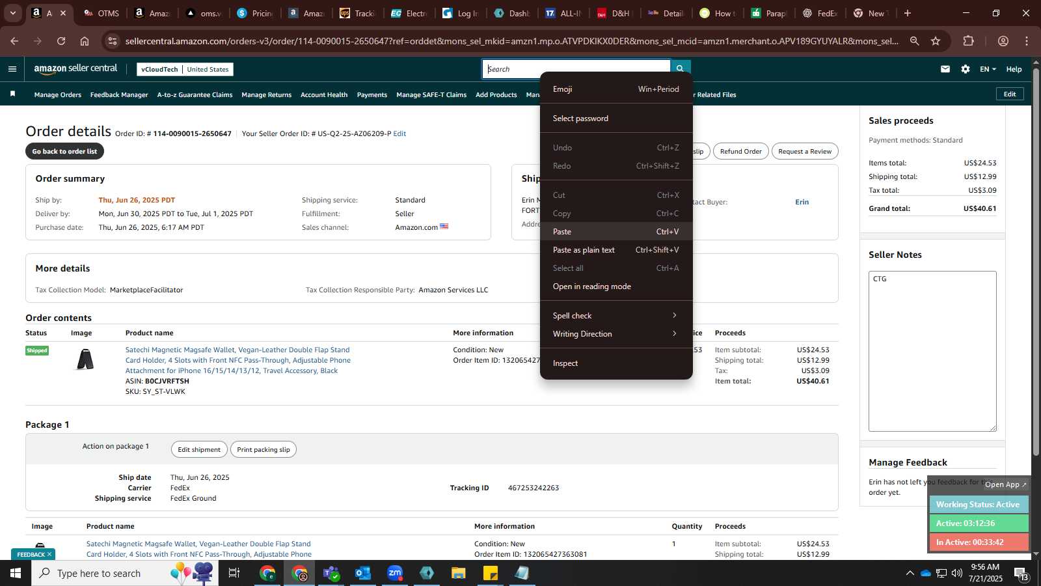Open site information icon in the address bar
The height and width of the screenshot is (586, 1041).
[x=113, y=41]
